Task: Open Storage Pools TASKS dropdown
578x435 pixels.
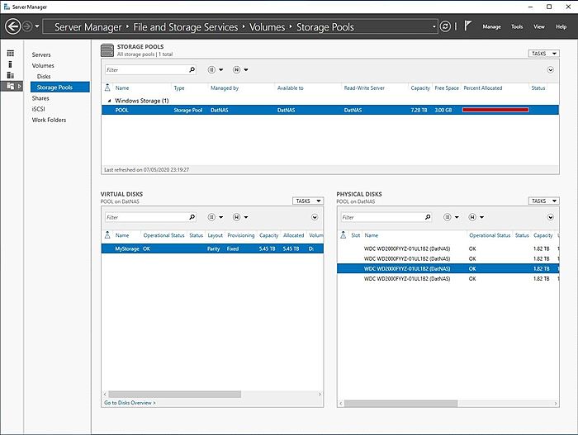Action: point(549,54)
